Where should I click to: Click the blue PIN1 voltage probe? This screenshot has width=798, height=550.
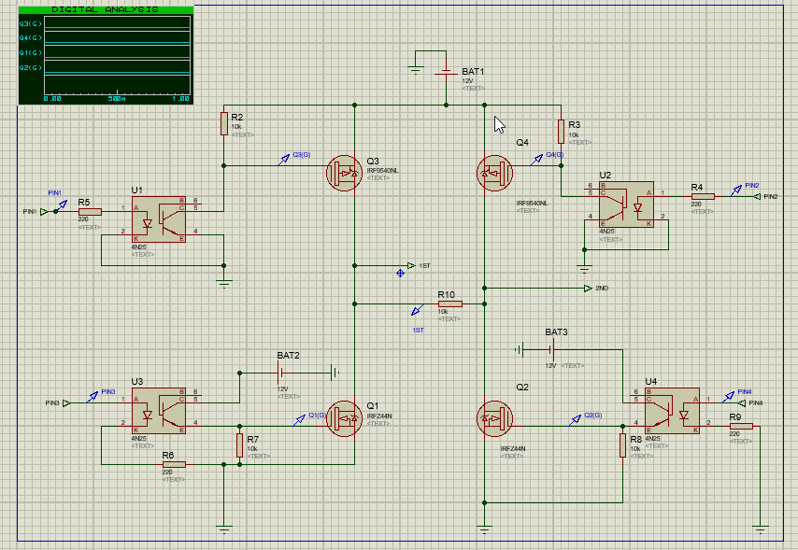62,205
